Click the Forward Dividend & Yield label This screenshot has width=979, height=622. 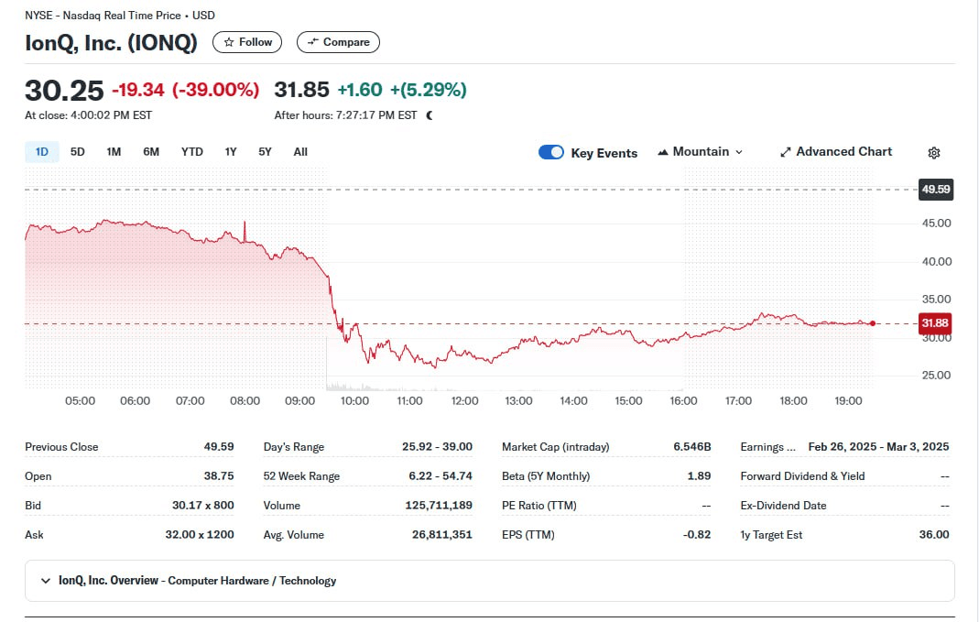click(x=802, y=475)
